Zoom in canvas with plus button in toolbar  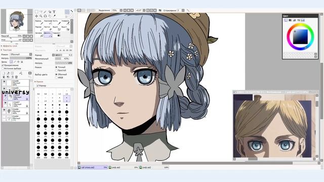pos(129,10)
